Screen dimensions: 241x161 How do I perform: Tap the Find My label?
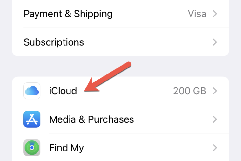click(x=66, y=148)
